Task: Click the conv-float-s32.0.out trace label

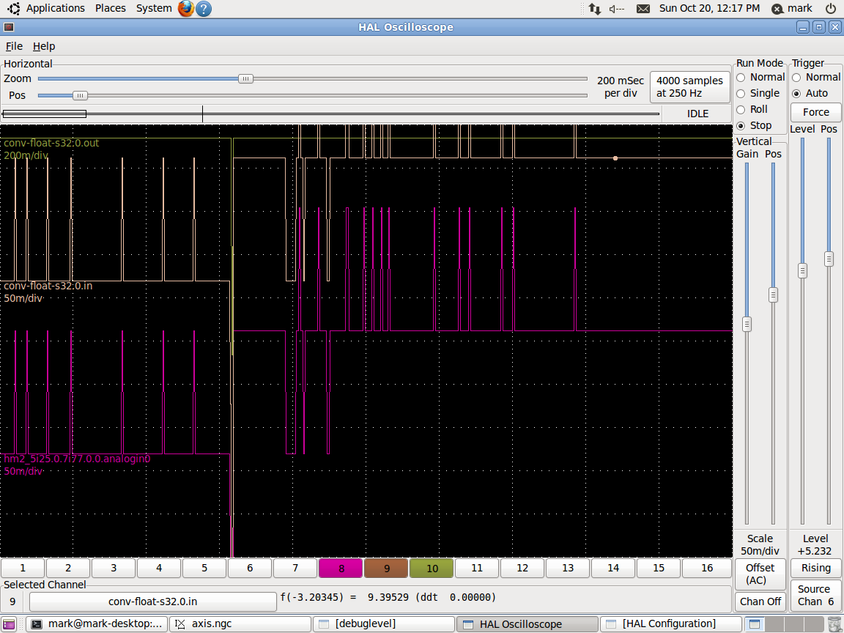Action: click(51, 143)
